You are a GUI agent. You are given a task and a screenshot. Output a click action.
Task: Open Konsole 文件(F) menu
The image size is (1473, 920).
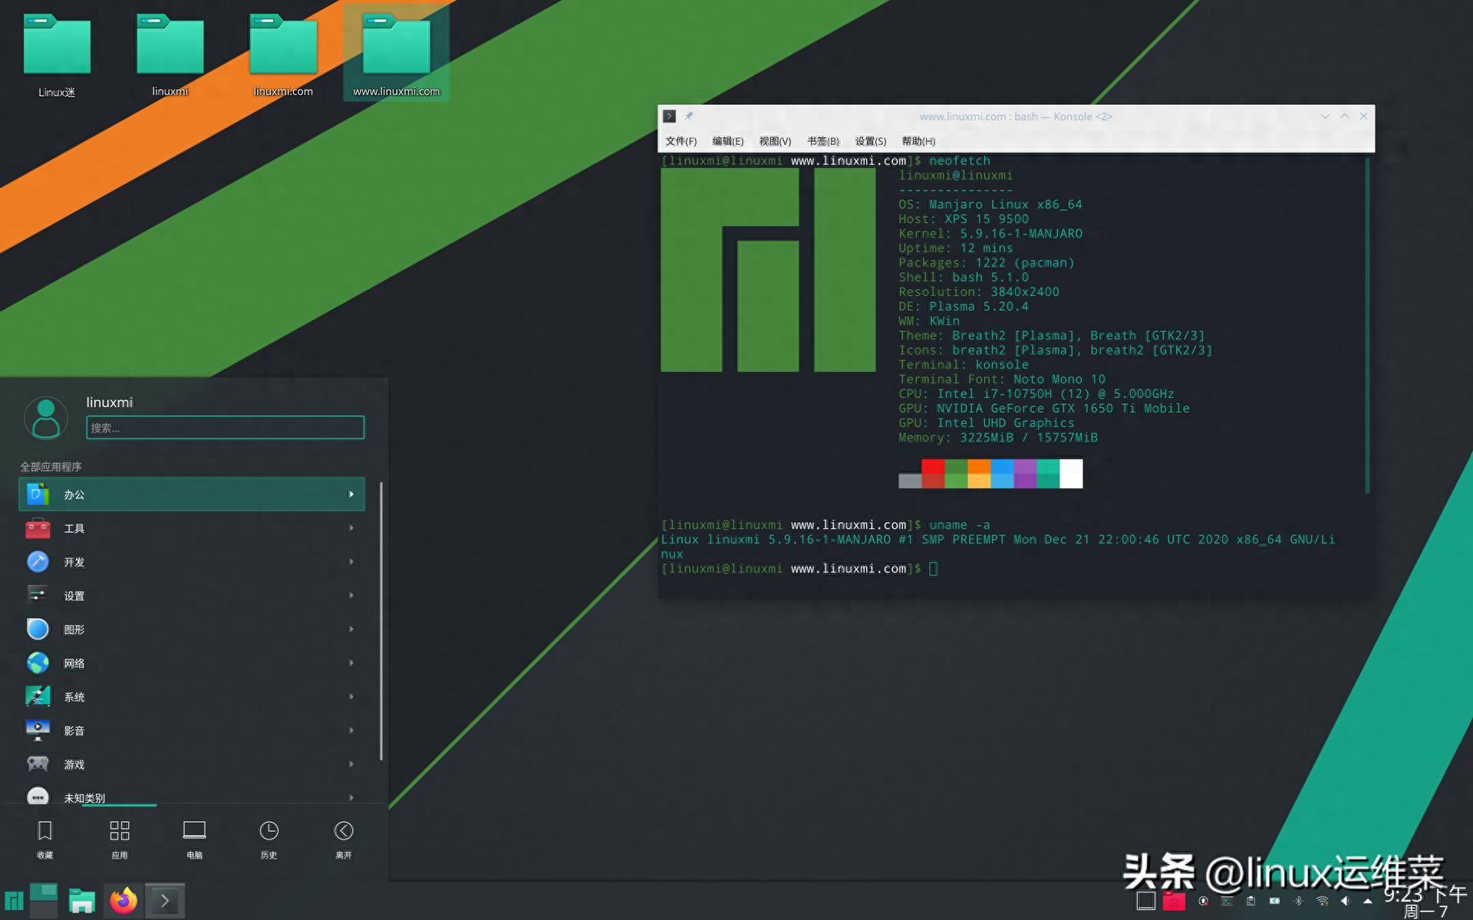[680, 141]
